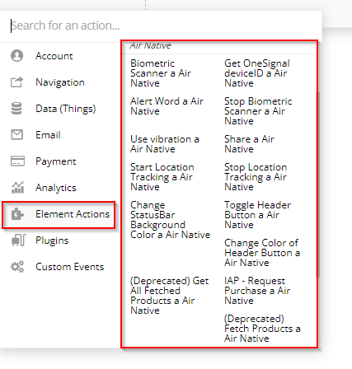Click the Custom Events gears icon
This screenshot has height=369, width=352.
click(17, 267)
